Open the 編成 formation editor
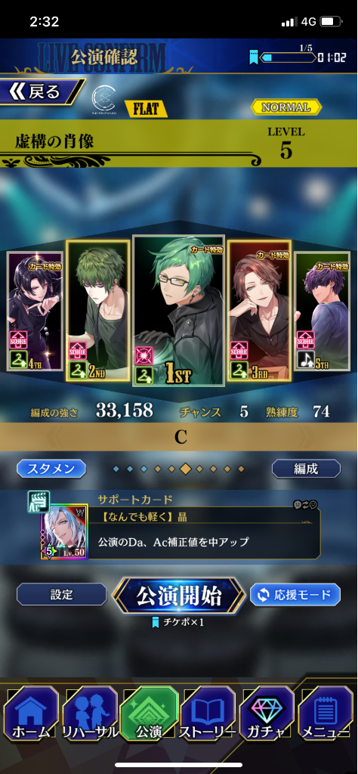This screenshot has width=358, height=774. point(306,469)
